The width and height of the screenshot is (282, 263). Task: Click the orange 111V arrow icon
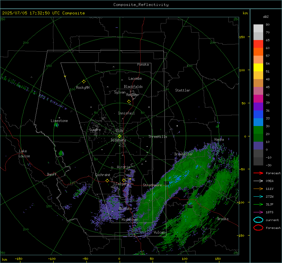(258, 189)
